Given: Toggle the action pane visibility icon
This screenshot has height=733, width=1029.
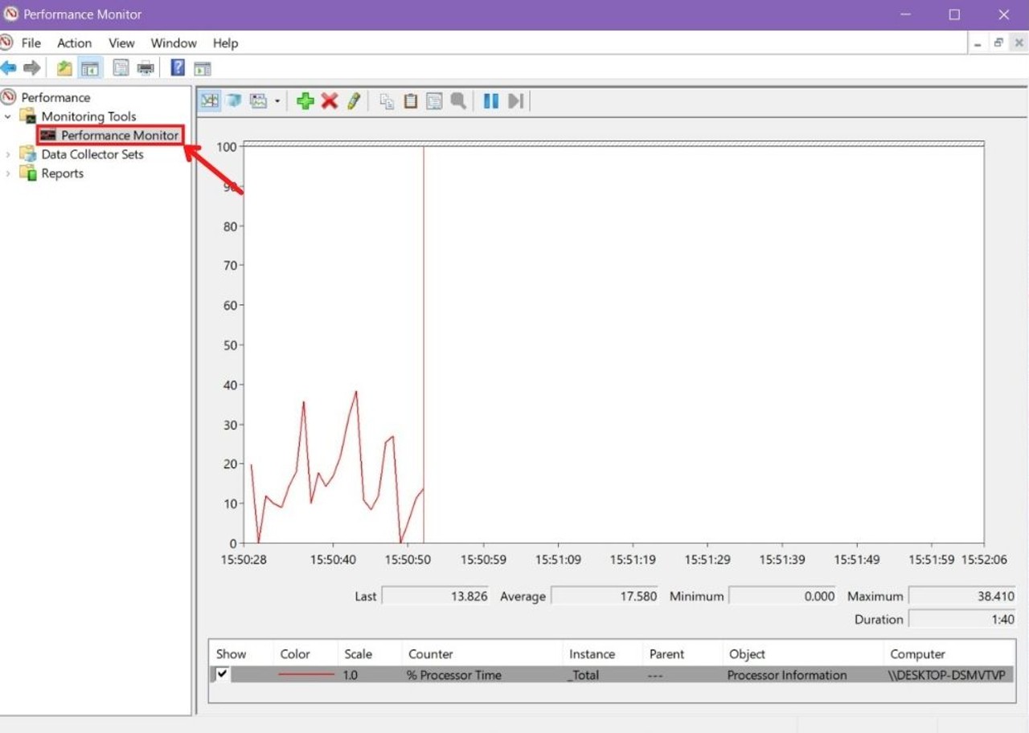Looking at the screenshot, I should (203, 67).
